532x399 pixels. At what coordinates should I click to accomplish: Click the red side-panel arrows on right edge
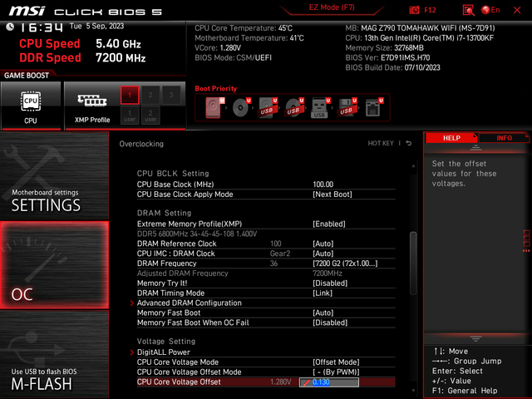pos(526,251)
